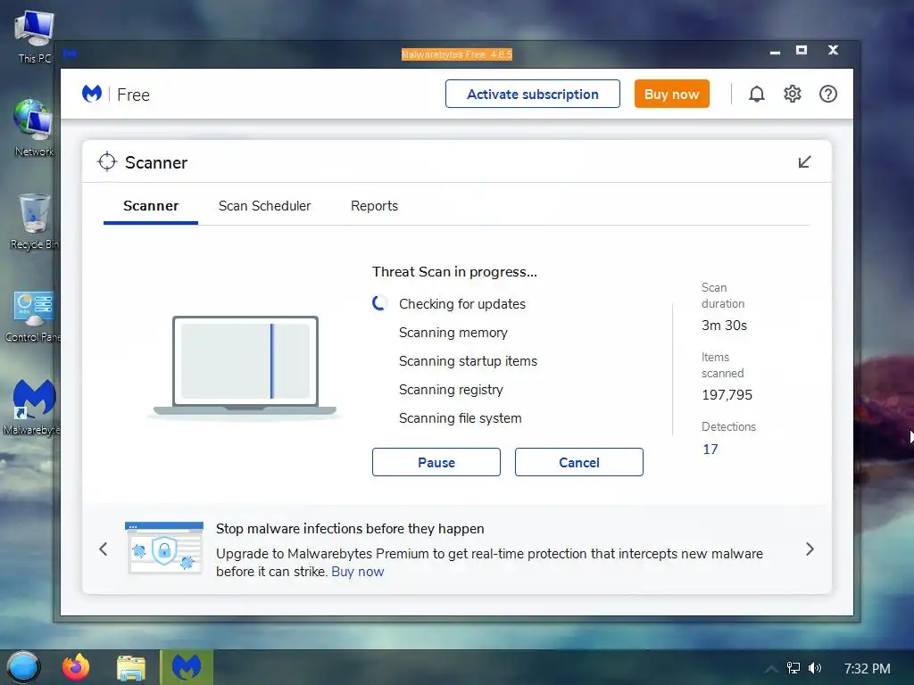
Task: Open settings via the gear icon
Action: coord(793,94)
